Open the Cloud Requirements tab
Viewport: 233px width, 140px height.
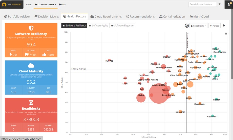point(106,16)
